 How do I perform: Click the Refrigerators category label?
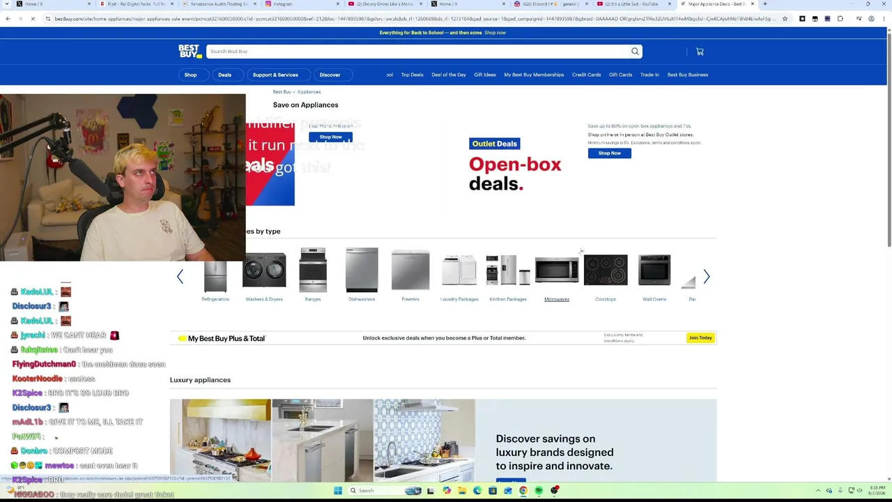[215, 299]
